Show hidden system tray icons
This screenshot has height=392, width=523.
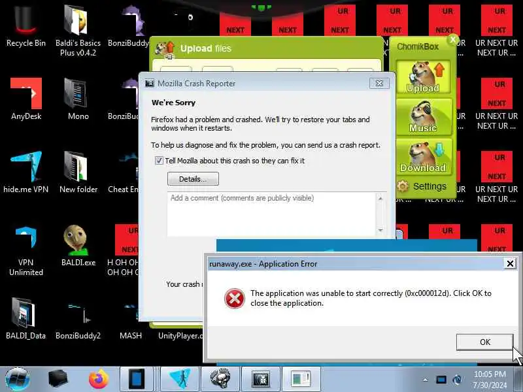(426, 380)
